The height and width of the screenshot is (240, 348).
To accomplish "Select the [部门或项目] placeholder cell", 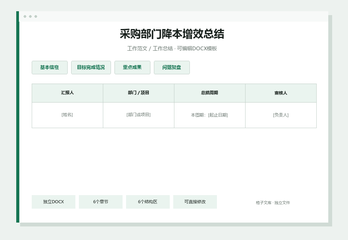I will click(x=138, y=115).
